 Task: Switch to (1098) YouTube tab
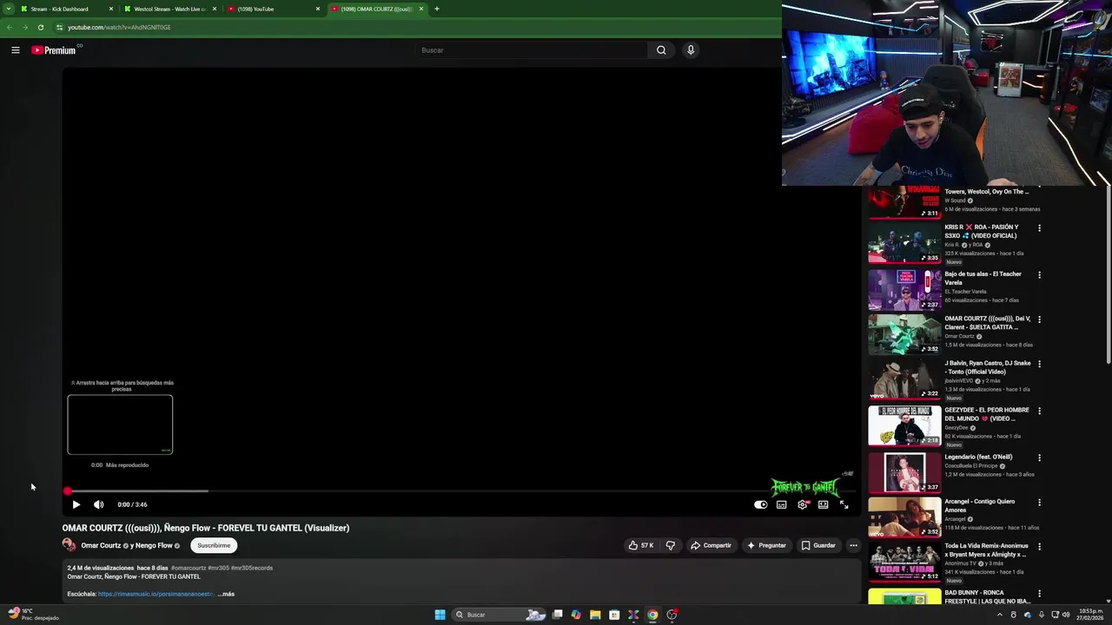pyautogui.click(x=273, y=9)
